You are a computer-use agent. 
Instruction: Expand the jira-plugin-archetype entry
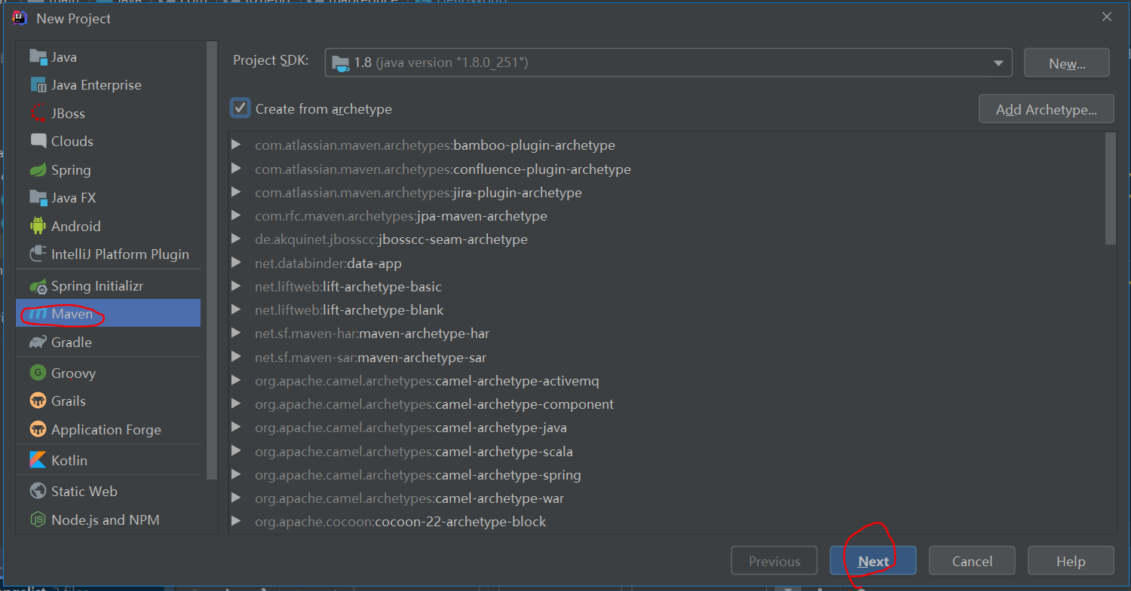(236, 192)
